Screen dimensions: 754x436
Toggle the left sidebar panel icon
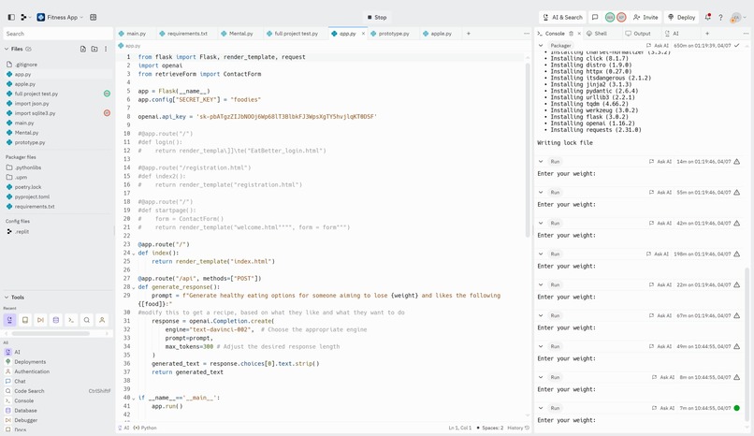coord(11,17)
